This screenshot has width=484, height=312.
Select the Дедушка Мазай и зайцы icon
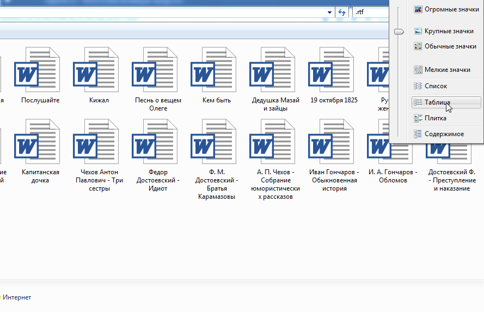(x=272, y=70)
